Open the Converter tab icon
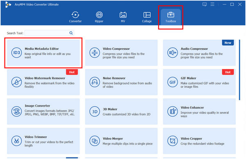Screen dimensions: 246x159 coord(75,15)
